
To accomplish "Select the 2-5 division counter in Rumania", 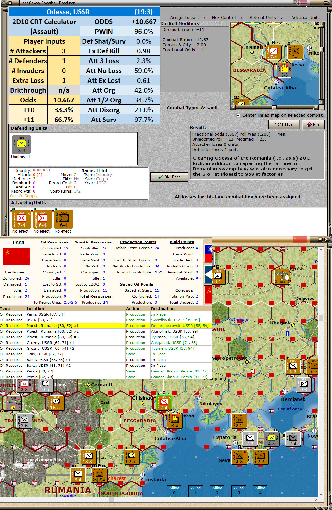I will pyautogui.click(x=132, y=457).
